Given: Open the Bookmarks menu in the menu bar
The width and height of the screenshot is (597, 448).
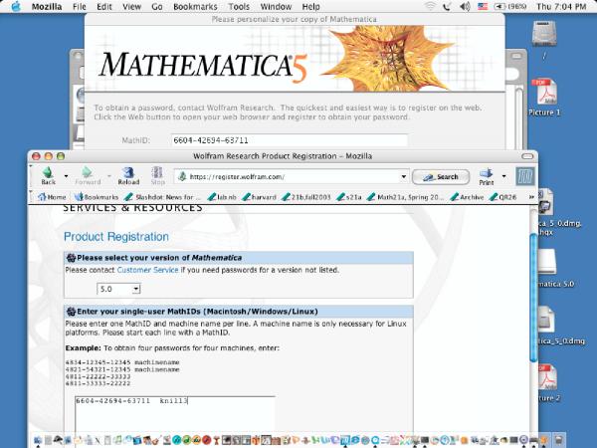Looking at the screenshot, I should [198, 6].
